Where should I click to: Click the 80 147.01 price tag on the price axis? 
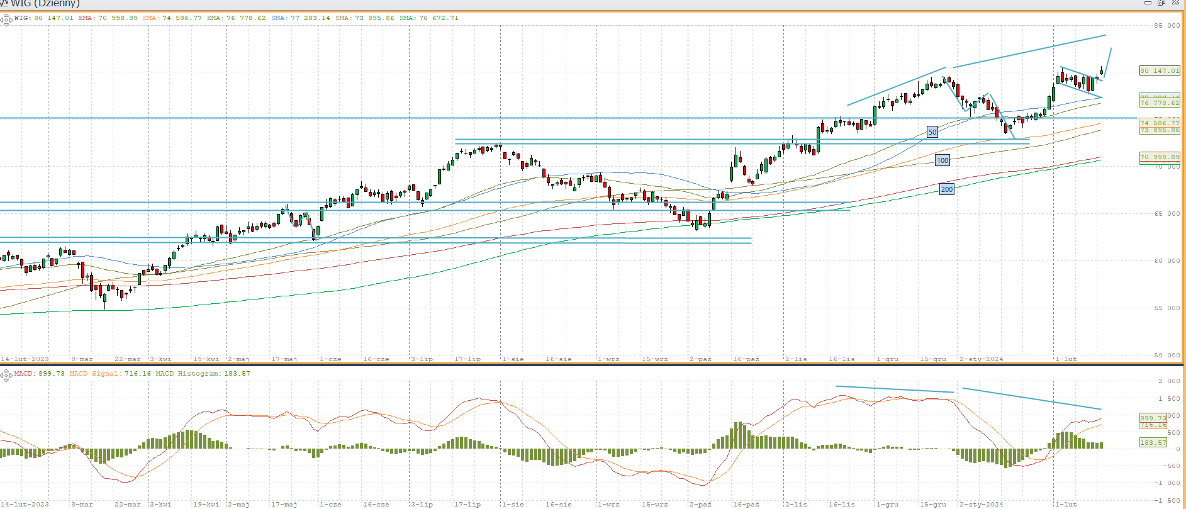1160,71
